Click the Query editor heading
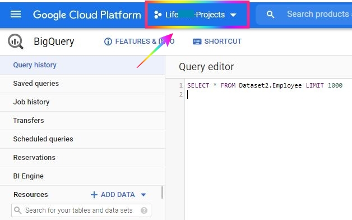The height and width of the screenshot is (220, 352). point(206,67)
